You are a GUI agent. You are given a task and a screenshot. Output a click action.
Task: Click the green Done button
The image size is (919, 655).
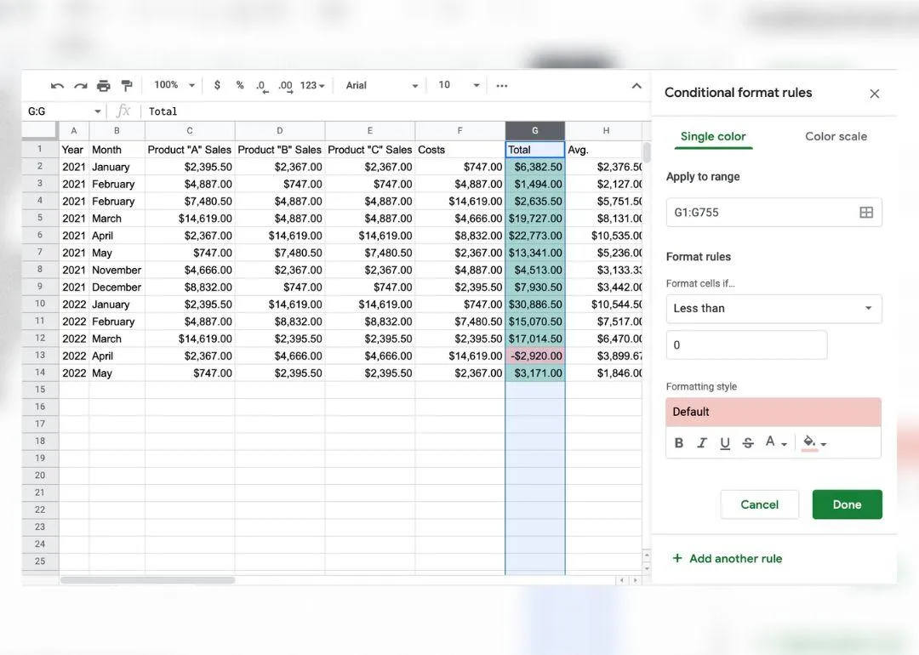click(847, 504)
